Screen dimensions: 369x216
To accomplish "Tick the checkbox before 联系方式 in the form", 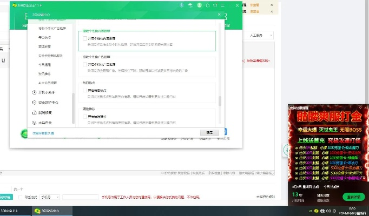I will [x=21, y=197].
